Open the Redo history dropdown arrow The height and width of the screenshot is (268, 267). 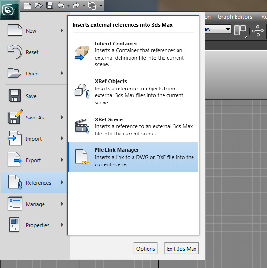point(84,6)
